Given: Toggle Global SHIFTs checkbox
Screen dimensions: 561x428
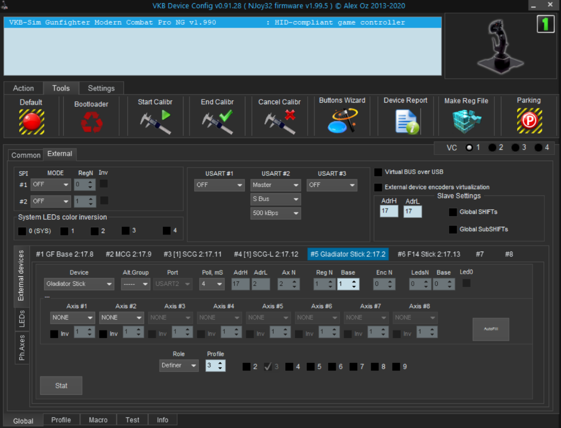Looking at the screenshot, I should [453, 212].
